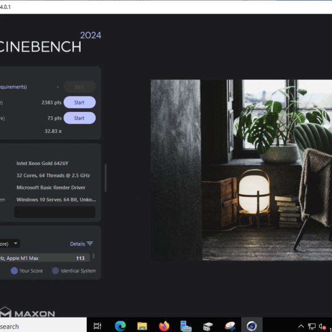Screen dimensions: 332x332
Task: Expand the ranking type dropdown arrow
Action: (15, 243)
